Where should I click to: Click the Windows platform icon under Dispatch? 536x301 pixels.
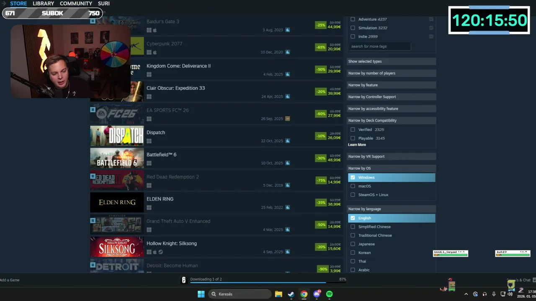click(x=149, y=141)
